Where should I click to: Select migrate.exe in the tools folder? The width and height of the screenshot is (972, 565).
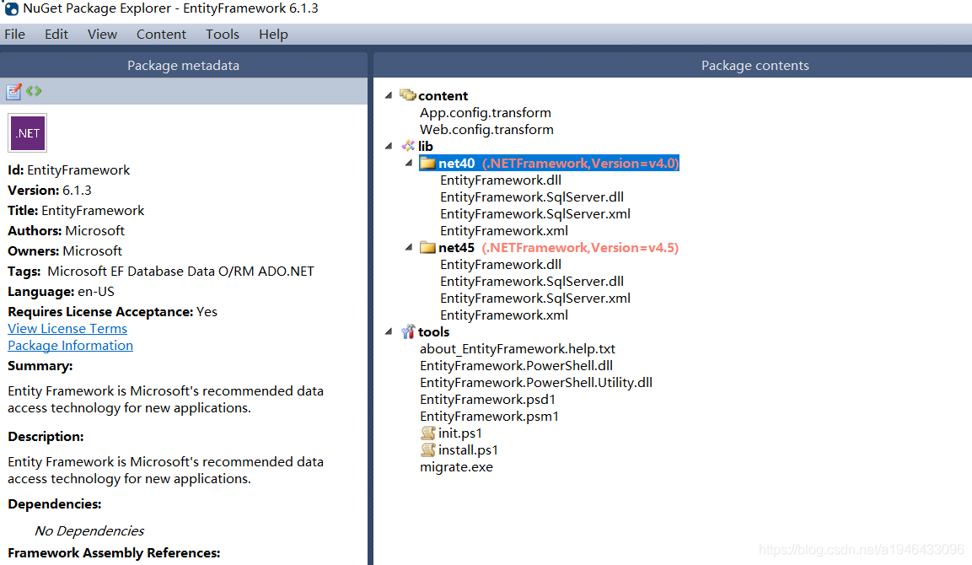tap(456, 466)
